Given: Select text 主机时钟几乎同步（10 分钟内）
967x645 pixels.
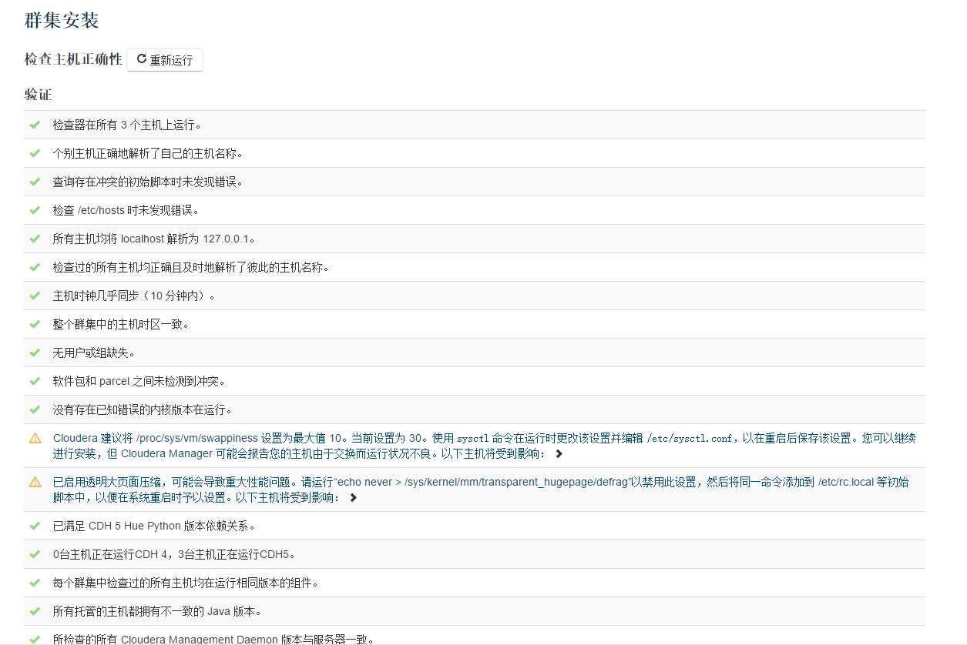Looking at the screenshot, I should (134, 296).
